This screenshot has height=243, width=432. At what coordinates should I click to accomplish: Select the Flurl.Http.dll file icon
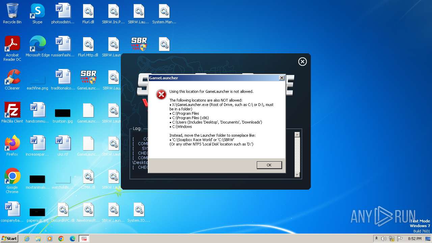click(88, 47)
